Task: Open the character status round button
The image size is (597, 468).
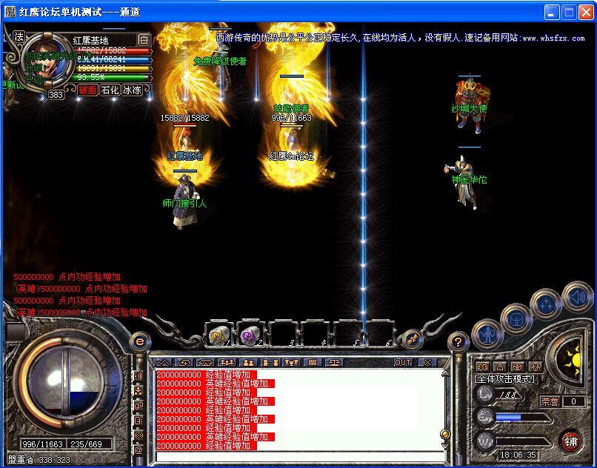Action: (x=487, y=335)
